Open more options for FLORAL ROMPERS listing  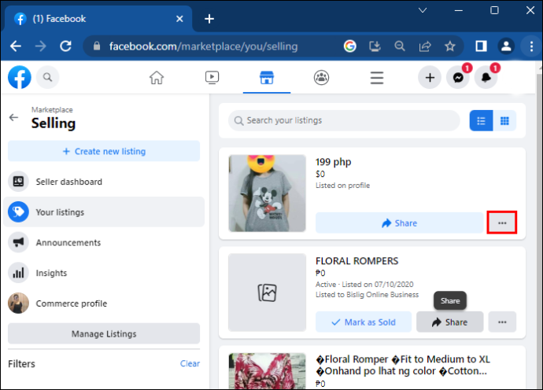point(502,322)
